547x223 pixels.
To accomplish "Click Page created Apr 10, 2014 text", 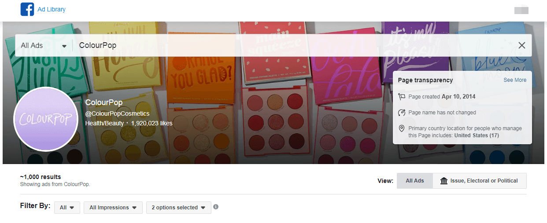I will (x=442, y=97).
